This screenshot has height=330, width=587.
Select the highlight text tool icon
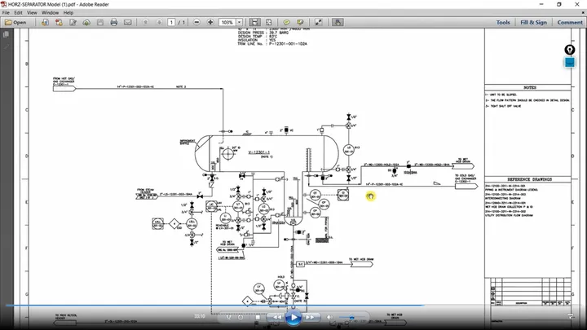(300, 23)
